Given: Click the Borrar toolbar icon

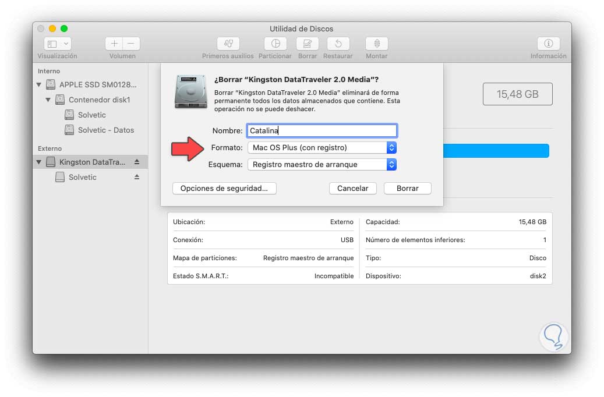Looking at the screenshot, I should (308, 44).
